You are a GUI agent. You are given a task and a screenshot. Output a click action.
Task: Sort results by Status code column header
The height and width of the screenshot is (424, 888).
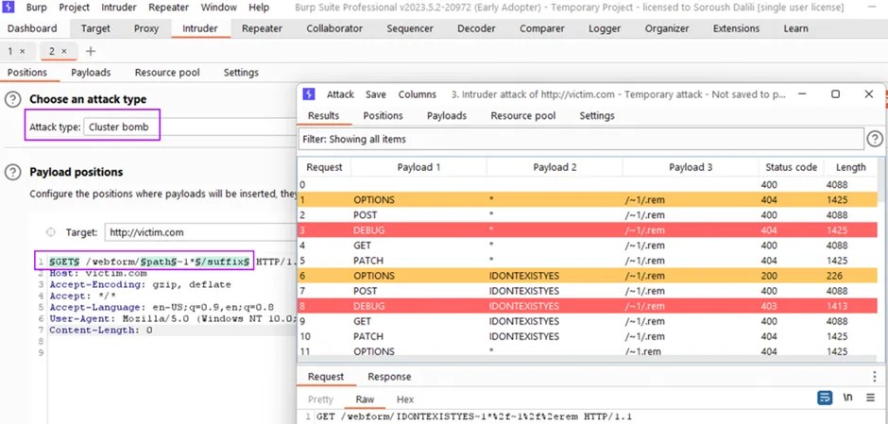[791, 167]
